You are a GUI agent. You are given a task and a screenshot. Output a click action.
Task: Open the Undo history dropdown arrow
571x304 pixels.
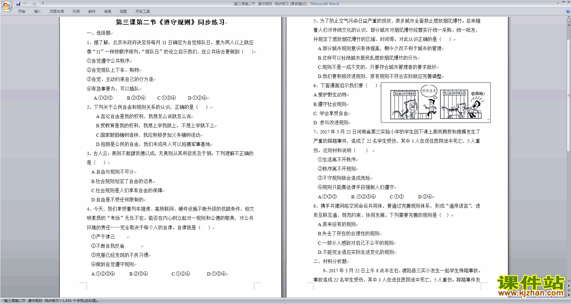[29, 4]
